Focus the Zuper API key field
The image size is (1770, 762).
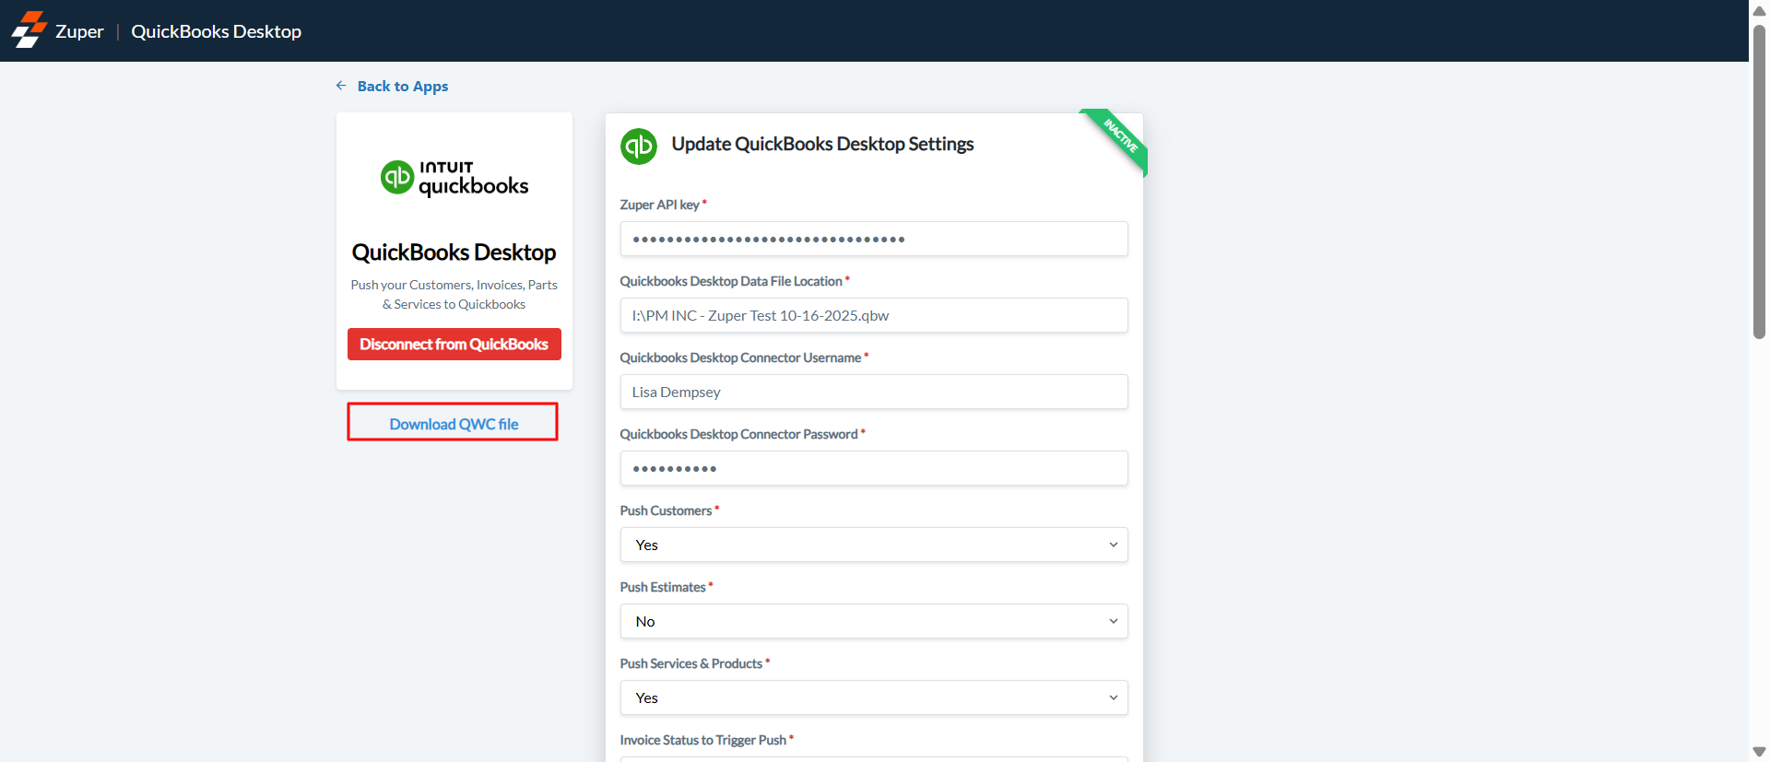pyautogui.click(x=874, y=239)
